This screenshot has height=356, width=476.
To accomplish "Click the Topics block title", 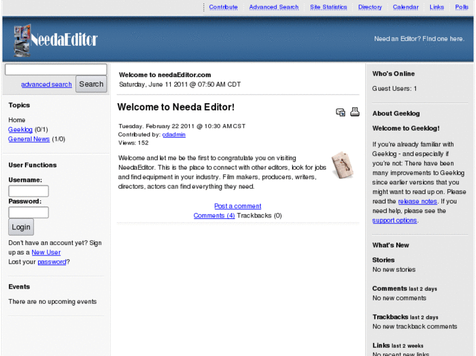I will pos(19,105).
